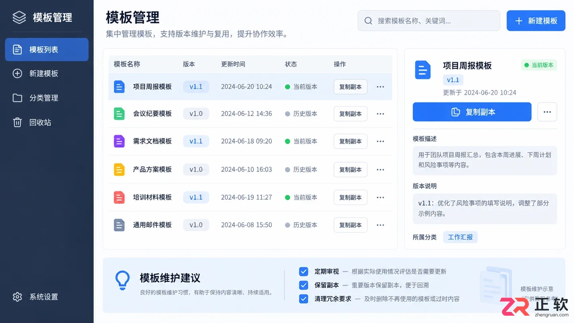Screen dimensions: 574x323
Task: Click the yellow file icon for 产品方案模板
Action: point(119,169)
